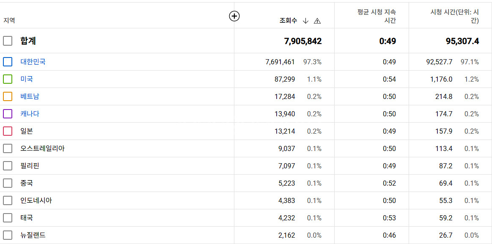Open the 캐나다 region link
This screenshot has width=492, height=244.
coord(30,114)
